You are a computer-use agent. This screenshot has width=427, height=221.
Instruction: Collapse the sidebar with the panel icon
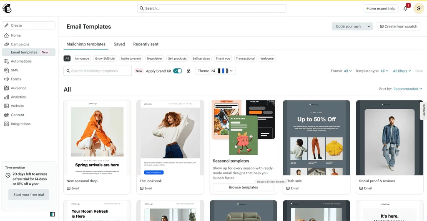click(52, 214)
